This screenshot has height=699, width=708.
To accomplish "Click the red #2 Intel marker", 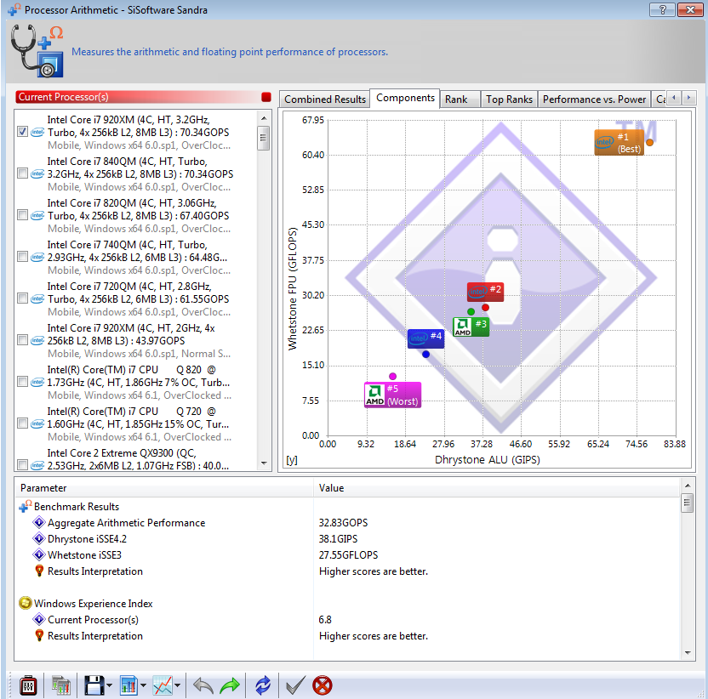I will 485,292.
